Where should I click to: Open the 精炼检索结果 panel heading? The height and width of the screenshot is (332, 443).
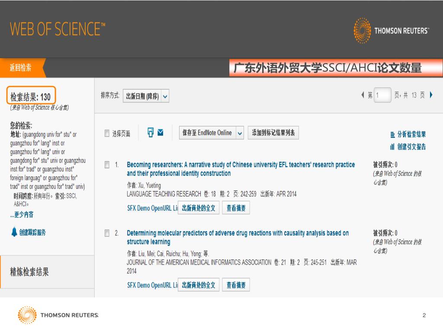tap(29, 272)
